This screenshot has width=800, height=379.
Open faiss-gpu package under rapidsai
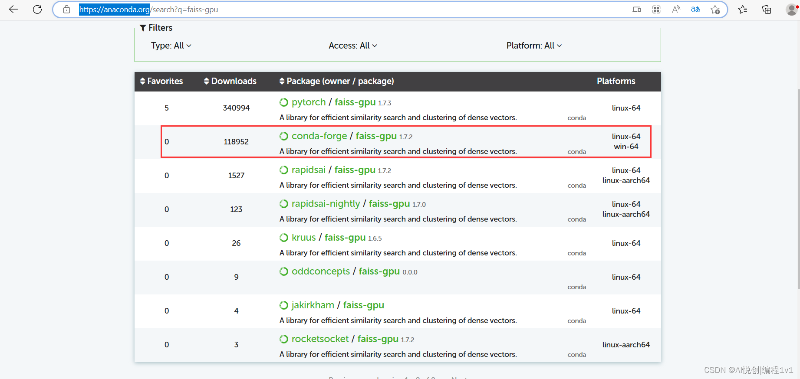(355, 170)
